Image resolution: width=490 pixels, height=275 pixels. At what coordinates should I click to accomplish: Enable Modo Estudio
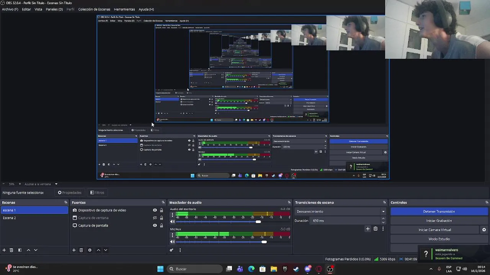[439, 239]
